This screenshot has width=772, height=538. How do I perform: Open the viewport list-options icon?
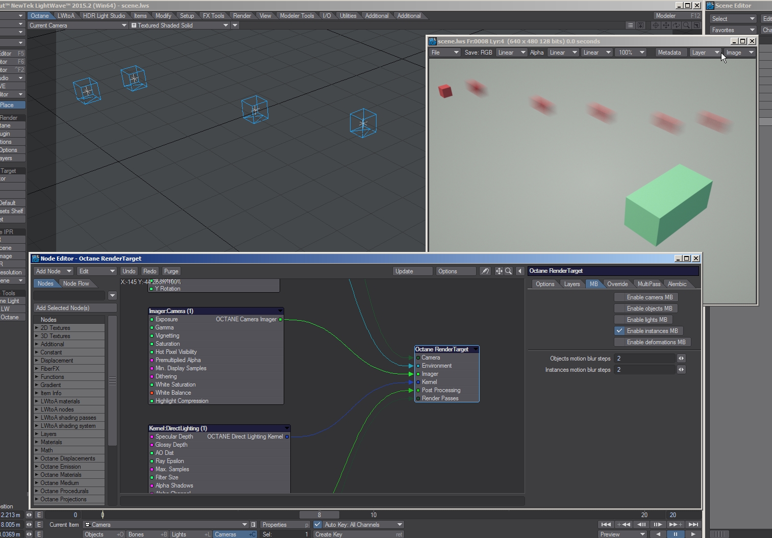tap(630, 25)
